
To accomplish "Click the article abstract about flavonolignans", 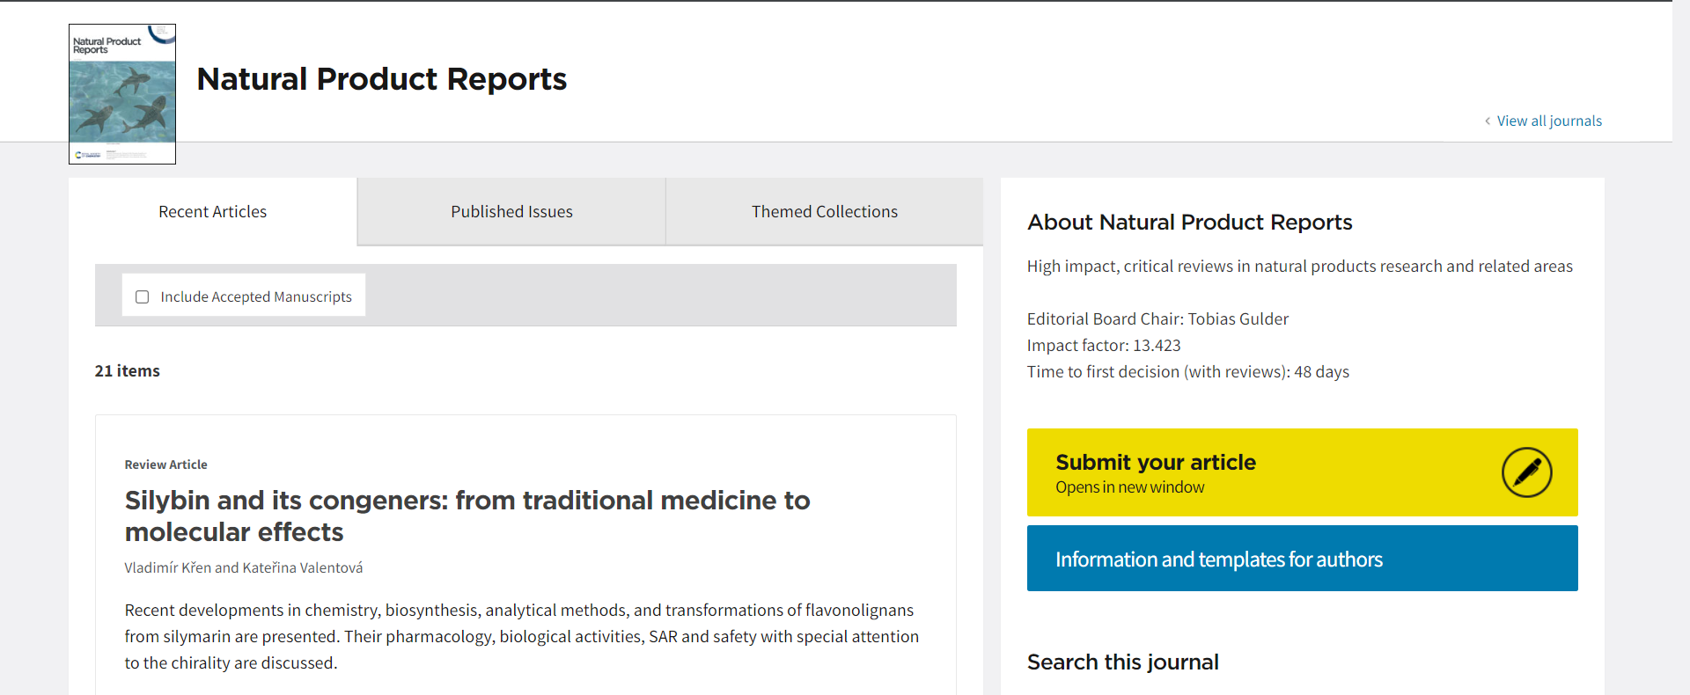I will coord(522,637).
